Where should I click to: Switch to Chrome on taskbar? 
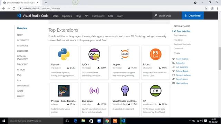107,121
